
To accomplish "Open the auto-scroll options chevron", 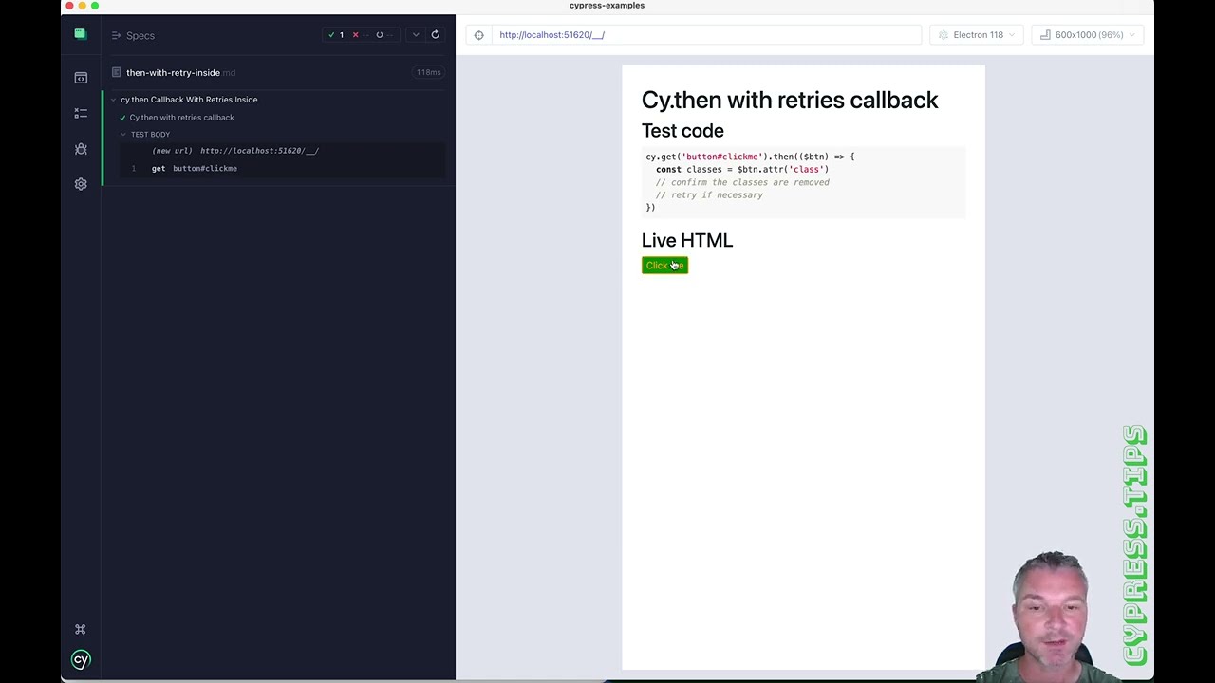I will (415, 35).
